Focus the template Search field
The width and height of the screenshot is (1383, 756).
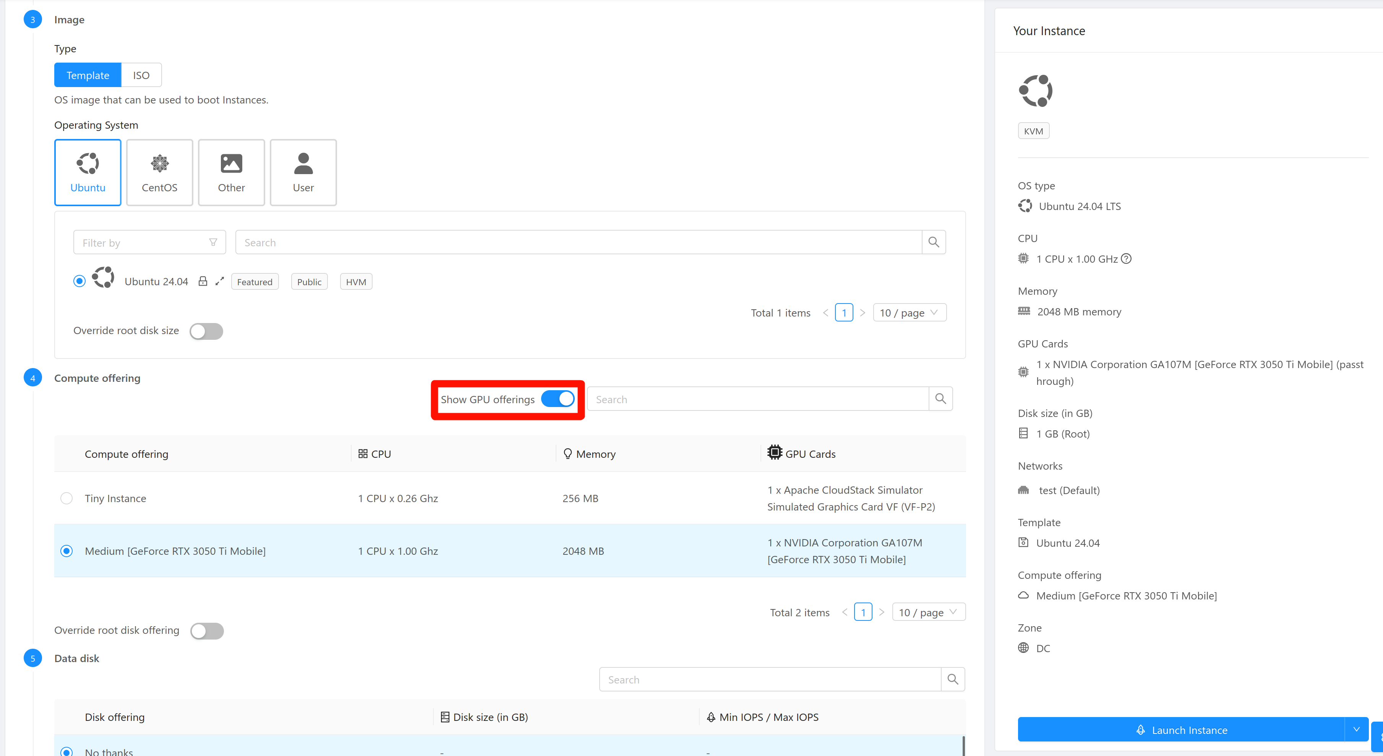[579, 242]
